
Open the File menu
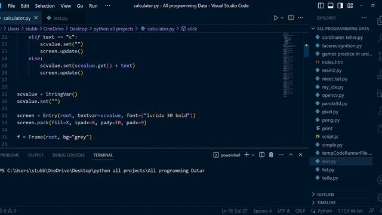coord(11,6)
